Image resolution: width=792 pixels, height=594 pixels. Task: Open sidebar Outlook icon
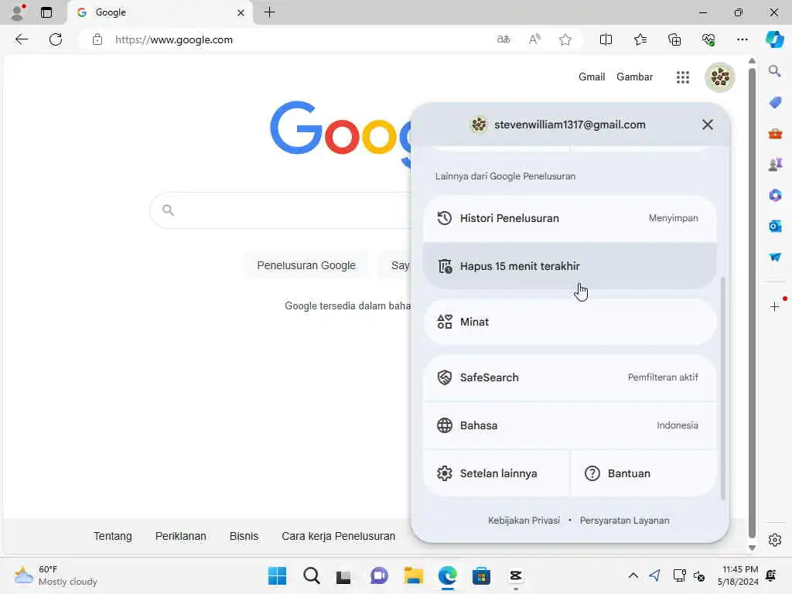point(775,226)
